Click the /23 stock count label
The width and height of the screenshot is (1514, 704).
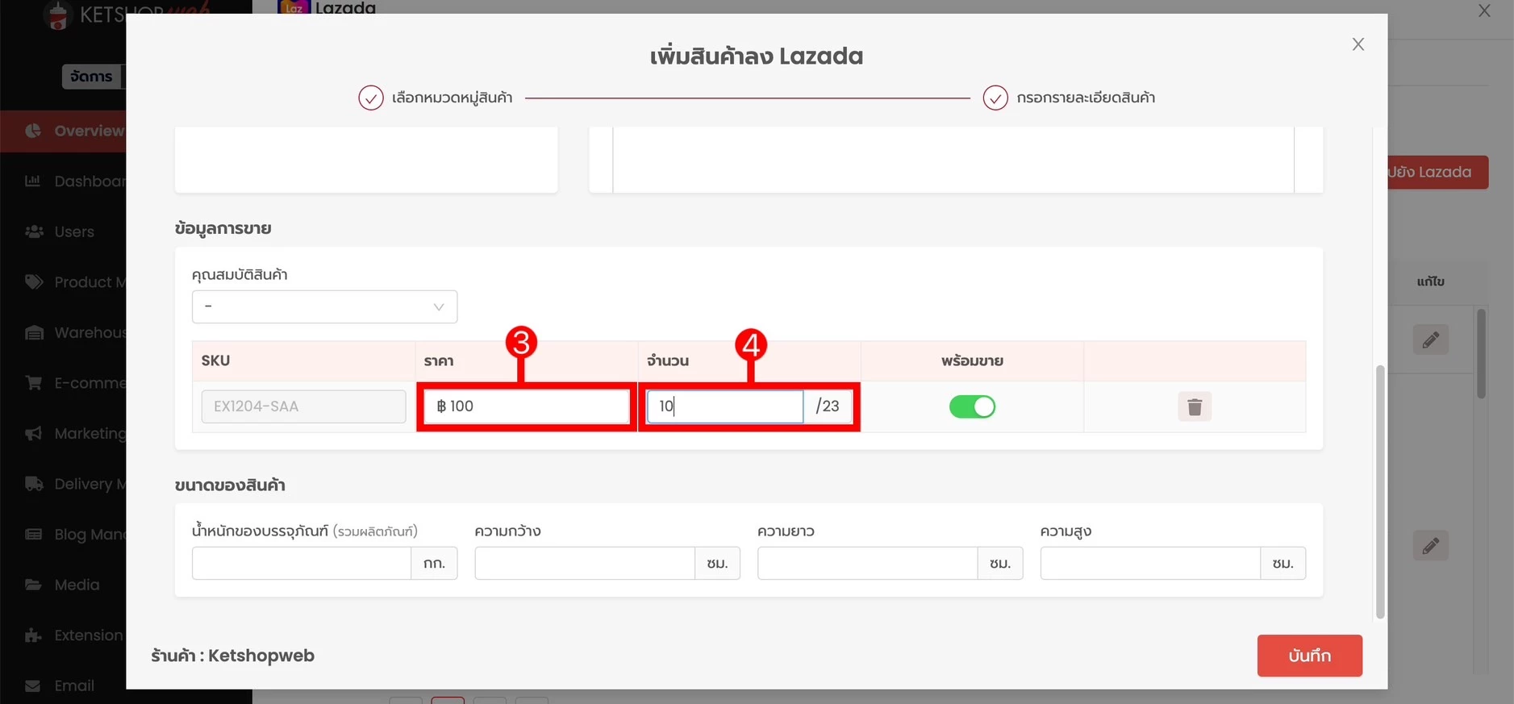(828, 406)
